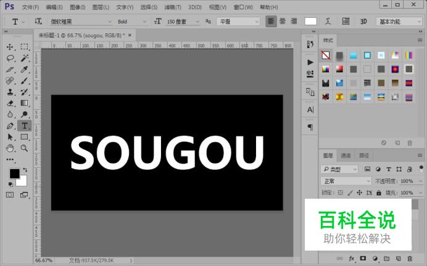Toggle character and paragraph panels
The image size is (427, 266).
346,21
